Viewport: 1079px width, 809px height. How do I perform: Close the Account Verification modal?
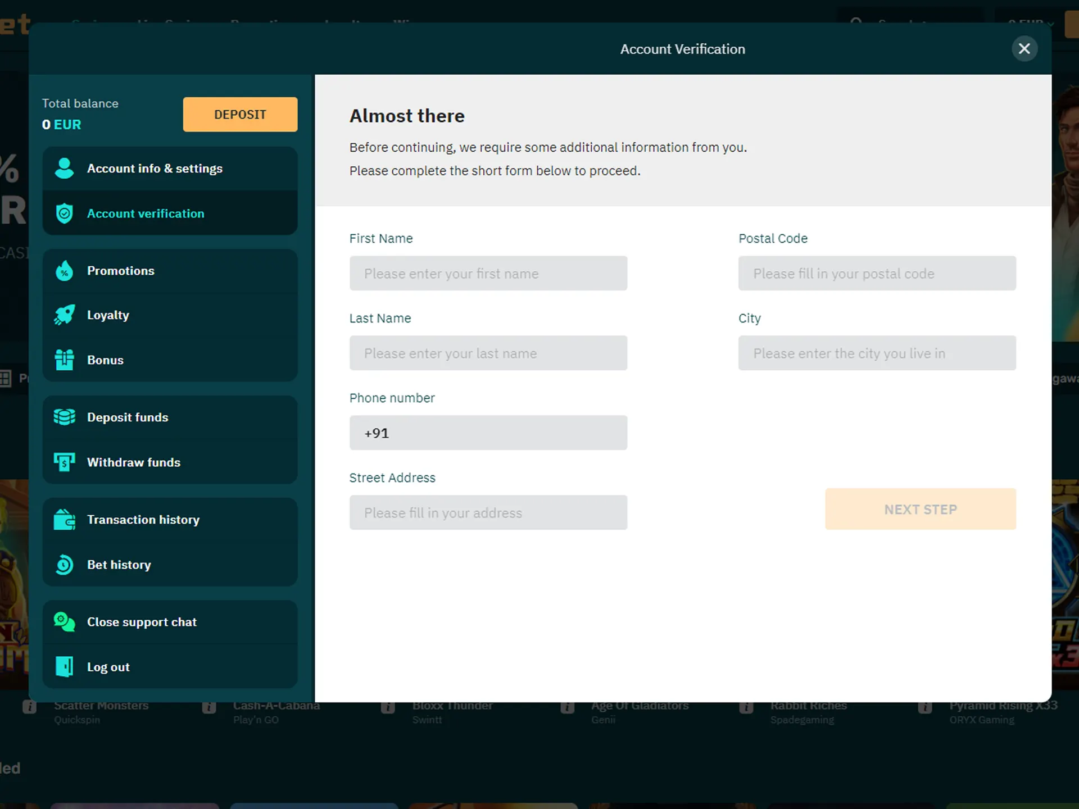[x=1024, y=48]
